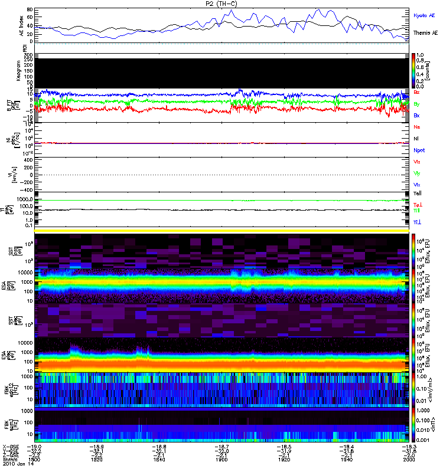The height and width of the screenshot is (472, 443).
Task: Click the date label 2010 Jan 14
Action: click(x=18, y=464)
